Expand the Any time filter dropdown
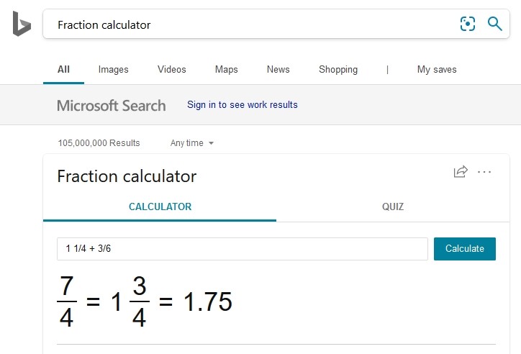 [192, 143]
